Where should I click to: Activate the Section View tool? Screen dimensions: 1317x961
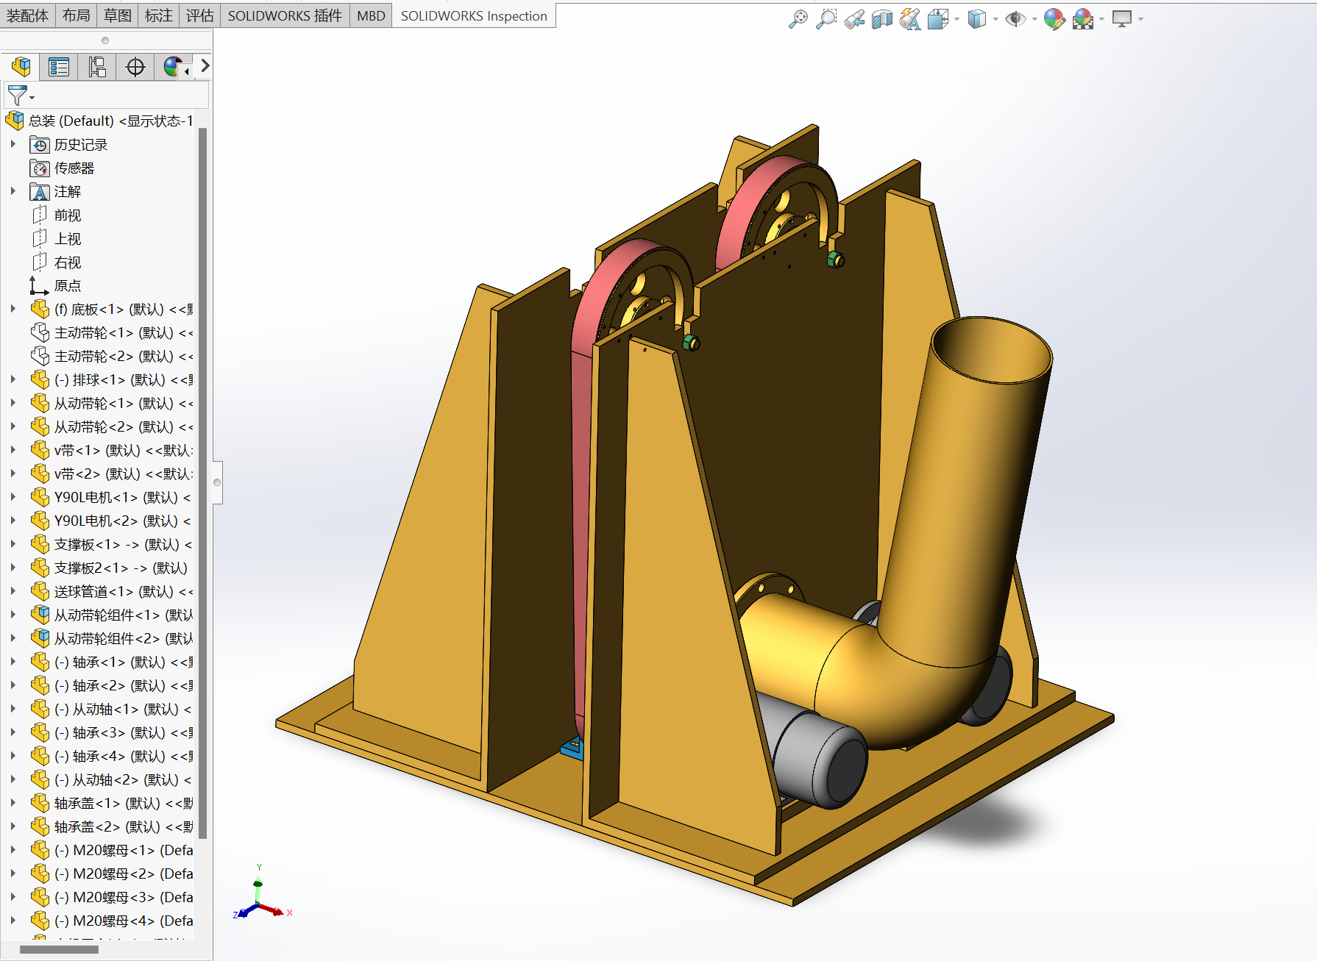coord(881,19)
